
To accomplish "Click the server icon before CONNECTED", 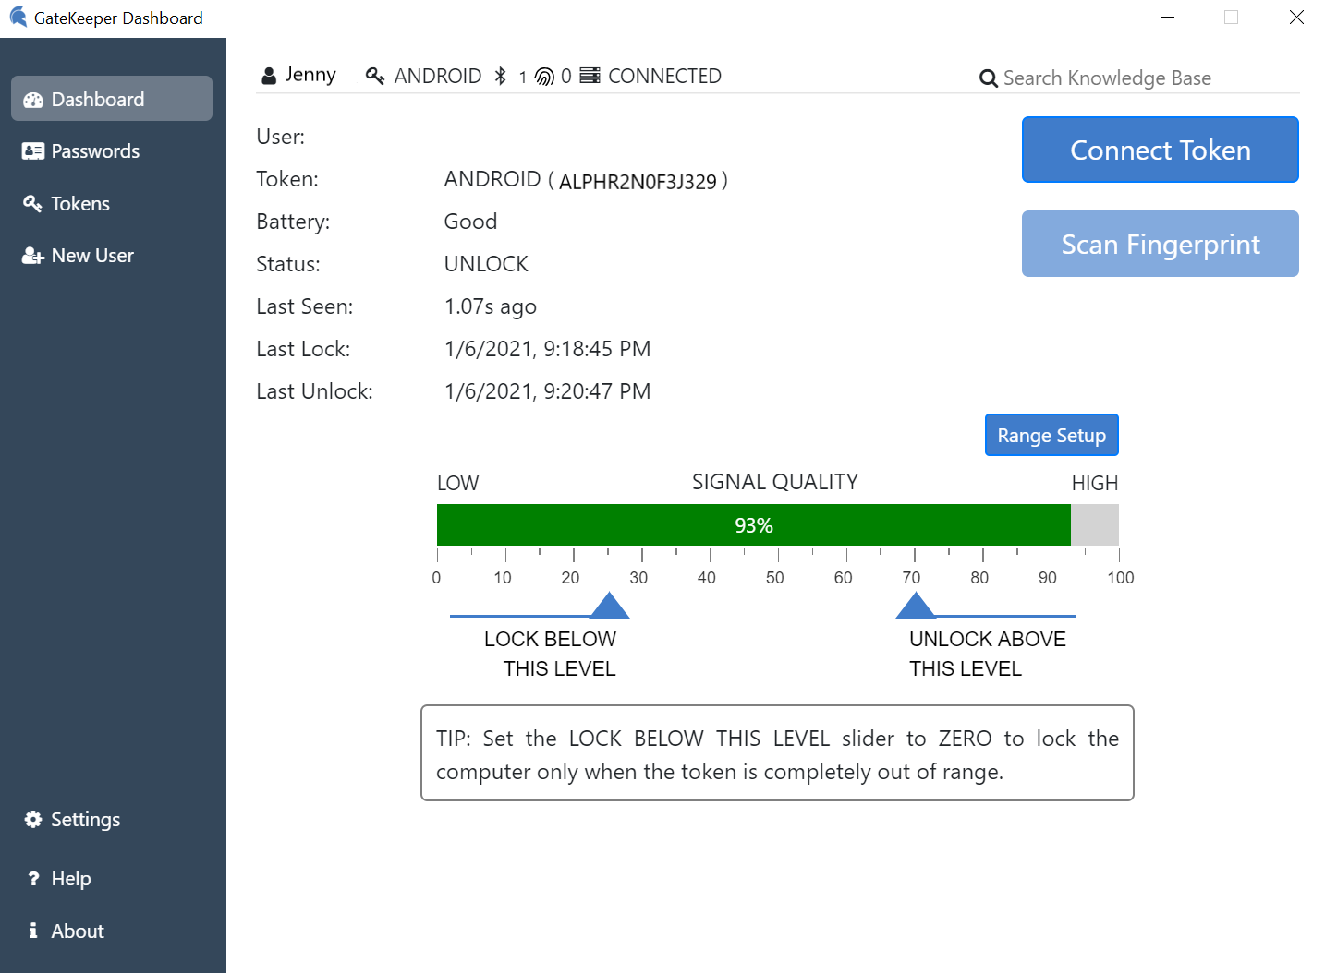I will coord(590,76).
